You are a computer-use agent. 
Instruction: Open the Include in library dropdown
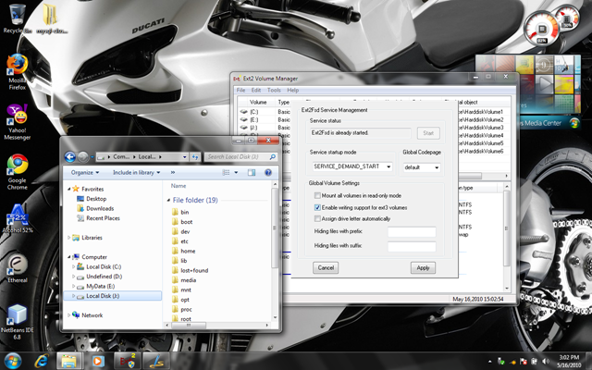(136, 173)
